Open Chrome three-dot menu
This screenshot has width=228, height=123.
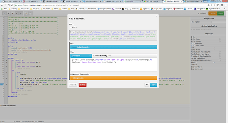[x=226, y=5]
